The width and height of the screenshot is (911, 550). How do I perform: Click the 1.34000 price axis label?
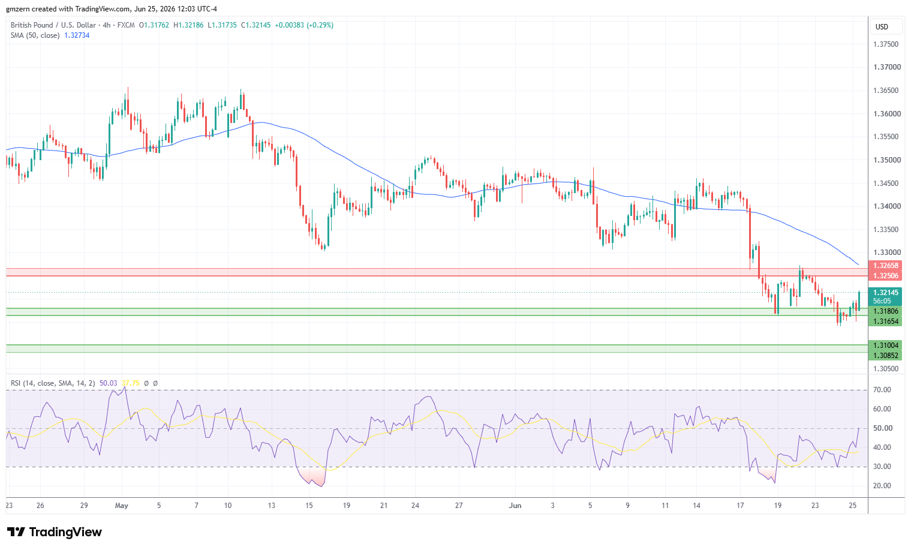coord(886,206)
